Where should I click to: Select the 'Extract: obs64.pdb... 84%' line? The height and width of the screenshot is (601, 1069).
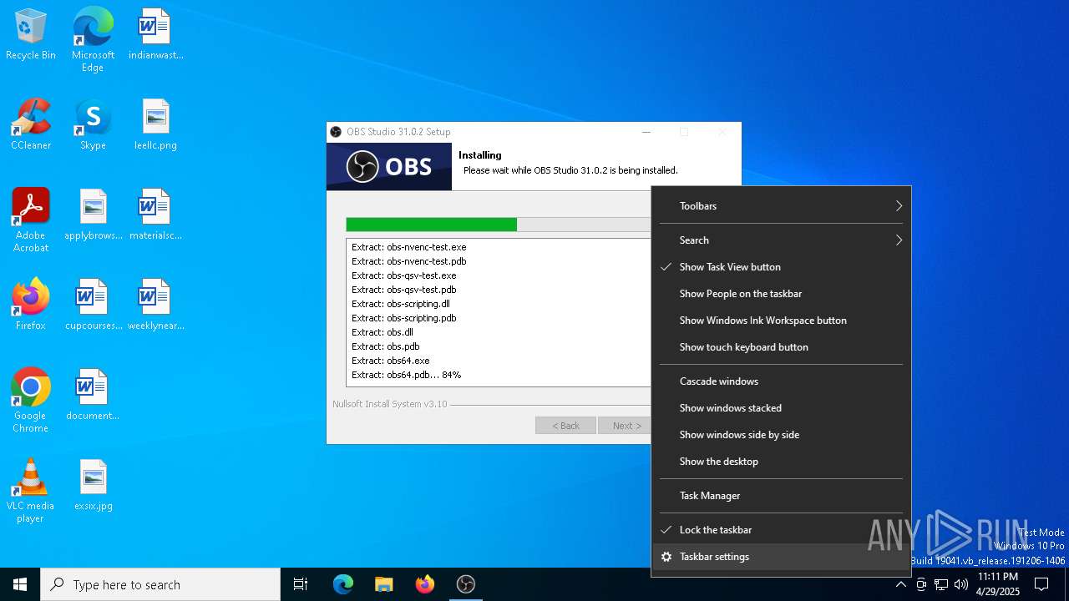click(x=407, y=375)
